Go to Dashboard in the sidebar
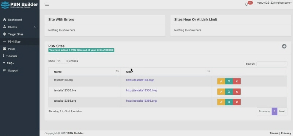Viewport: 293px width, 136px height. coord(15,20)
